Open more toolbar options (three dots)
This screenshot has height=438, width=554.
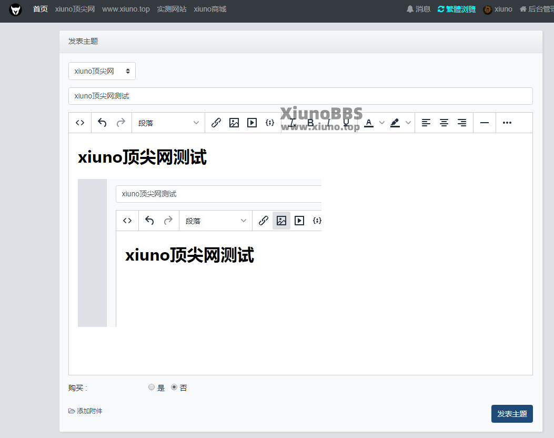tap(507, 123)
